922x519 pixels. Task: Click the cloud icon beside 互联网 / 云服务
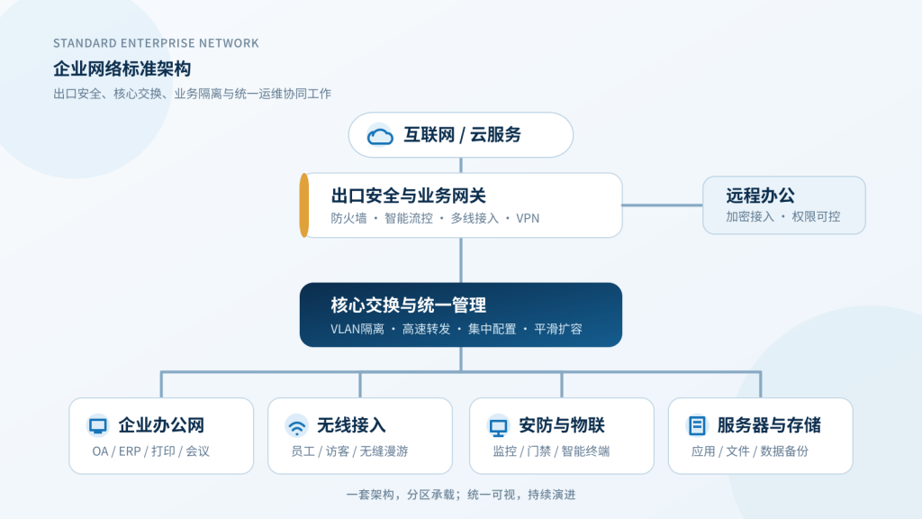[380, 136]
